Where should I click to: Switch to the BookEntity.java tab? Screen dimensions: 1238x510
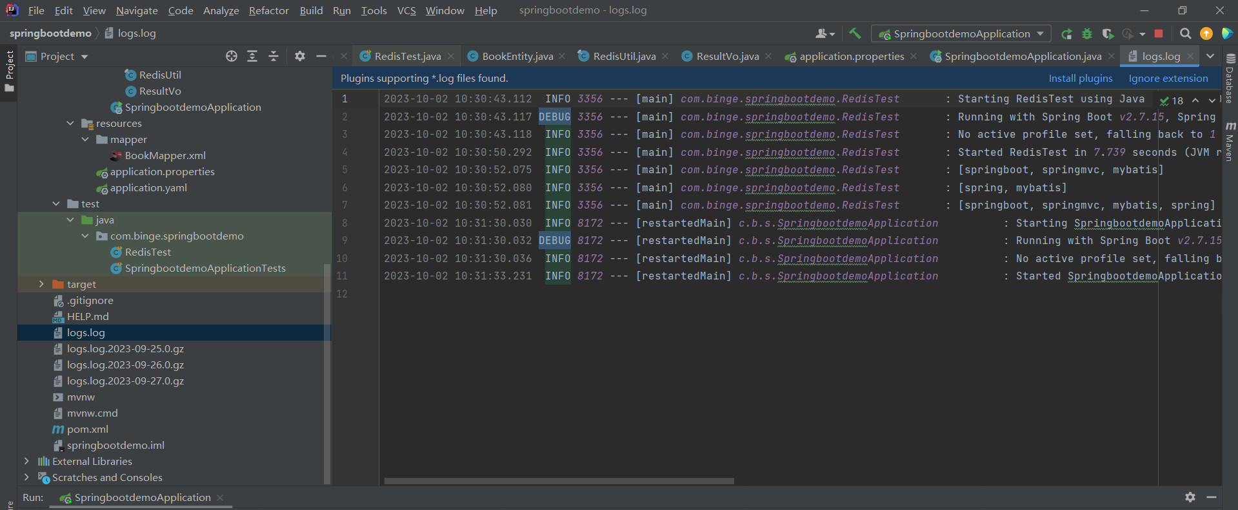pos(517,56)
